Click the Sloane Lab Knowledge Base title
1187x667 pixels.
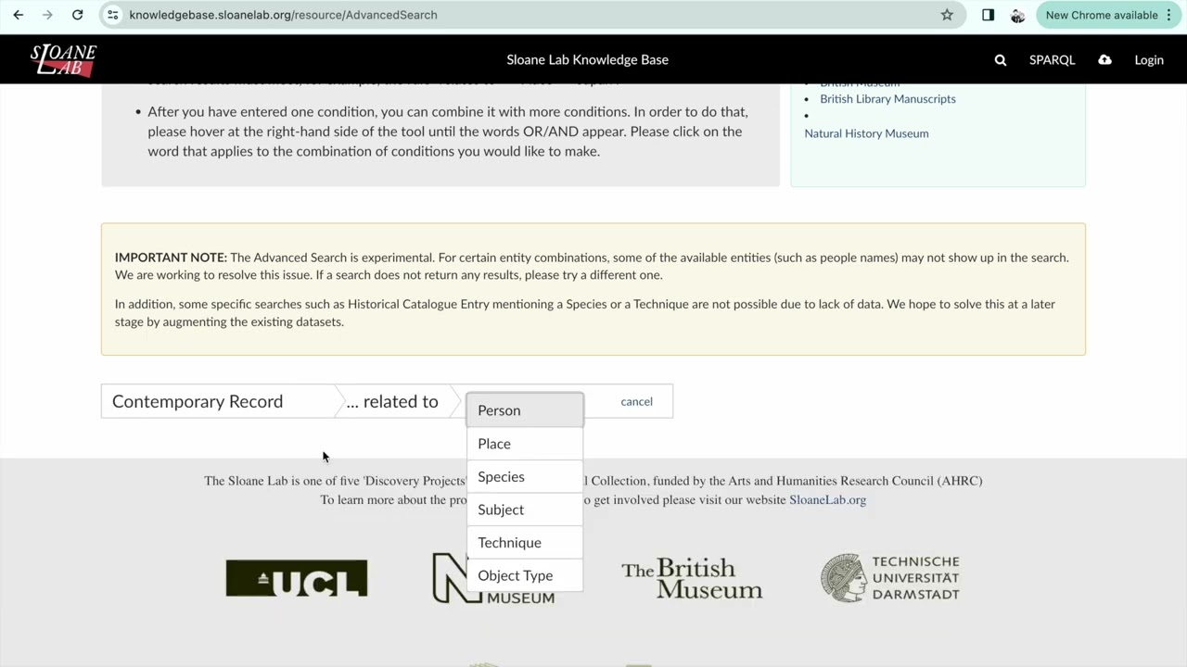click(x=587, y=59)
